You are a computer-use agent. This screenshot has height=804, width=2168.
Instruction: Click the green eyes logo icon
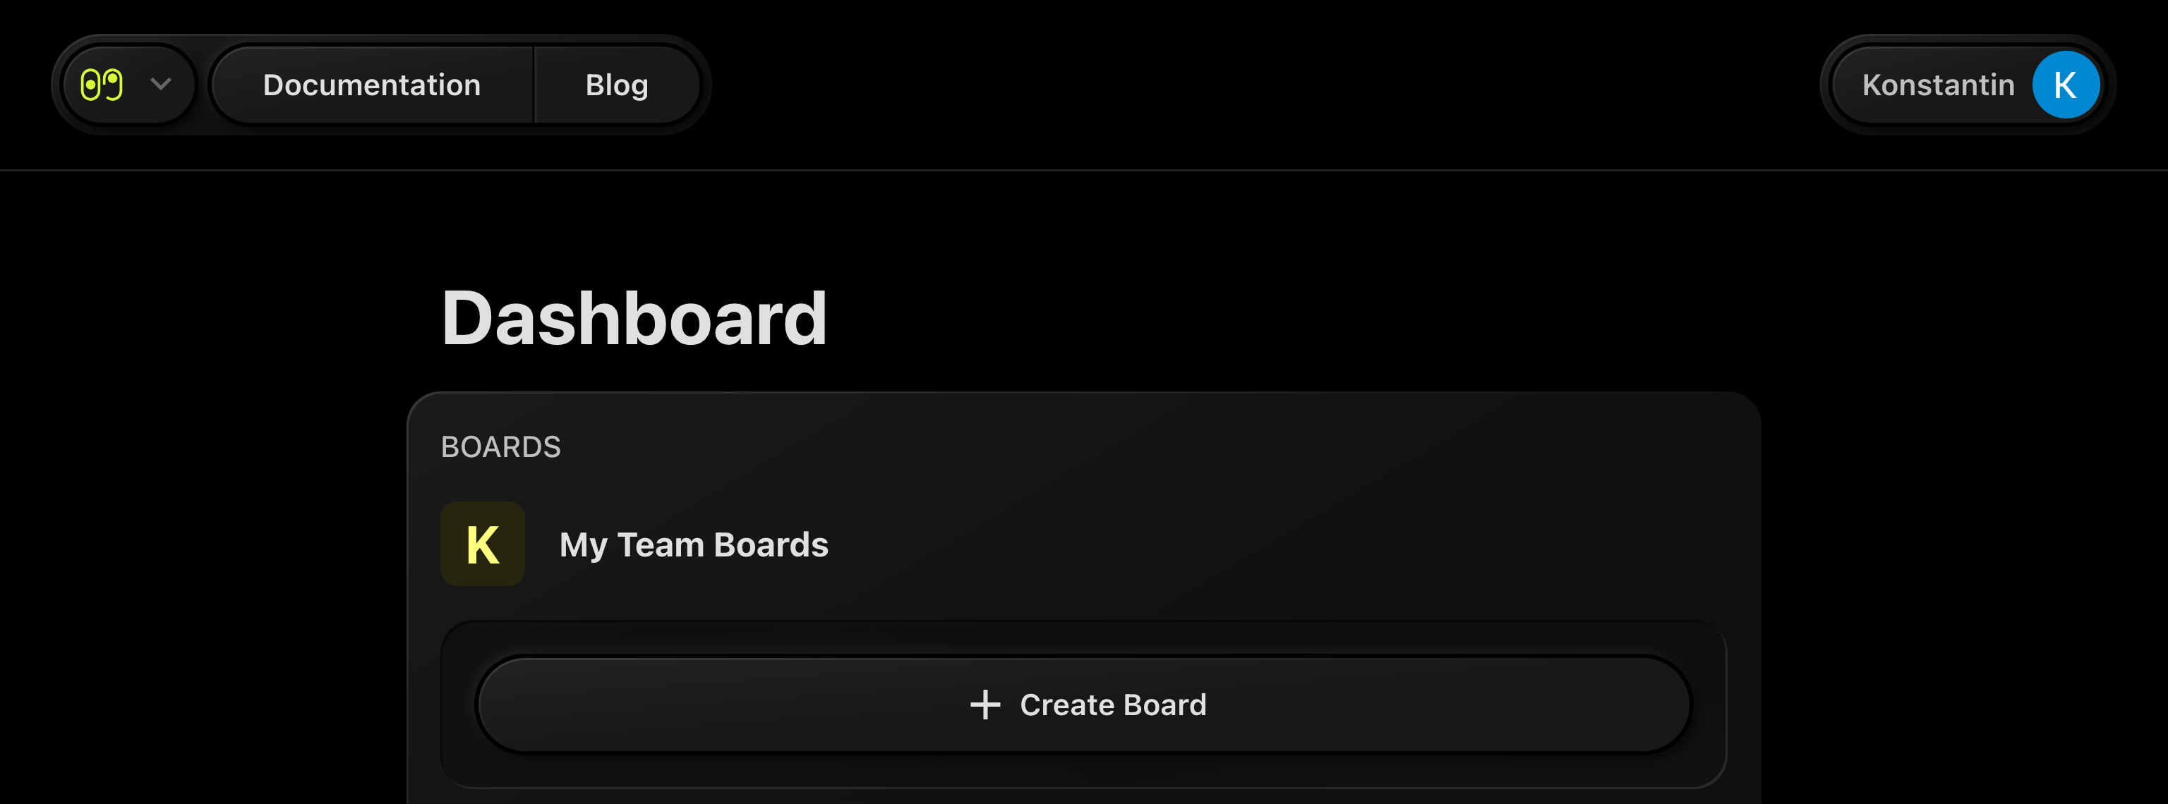[102, 85]
